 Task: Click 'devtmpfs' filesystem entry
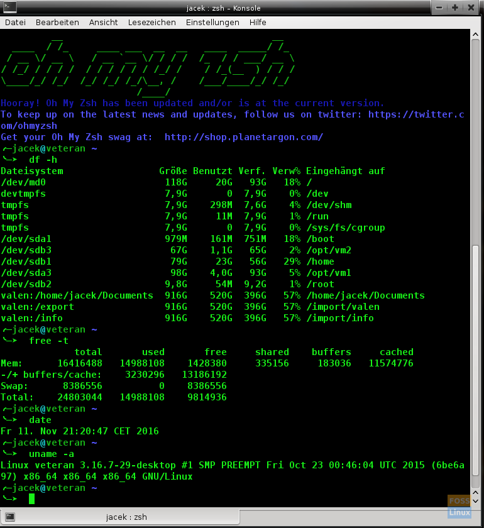click(23, 194)
